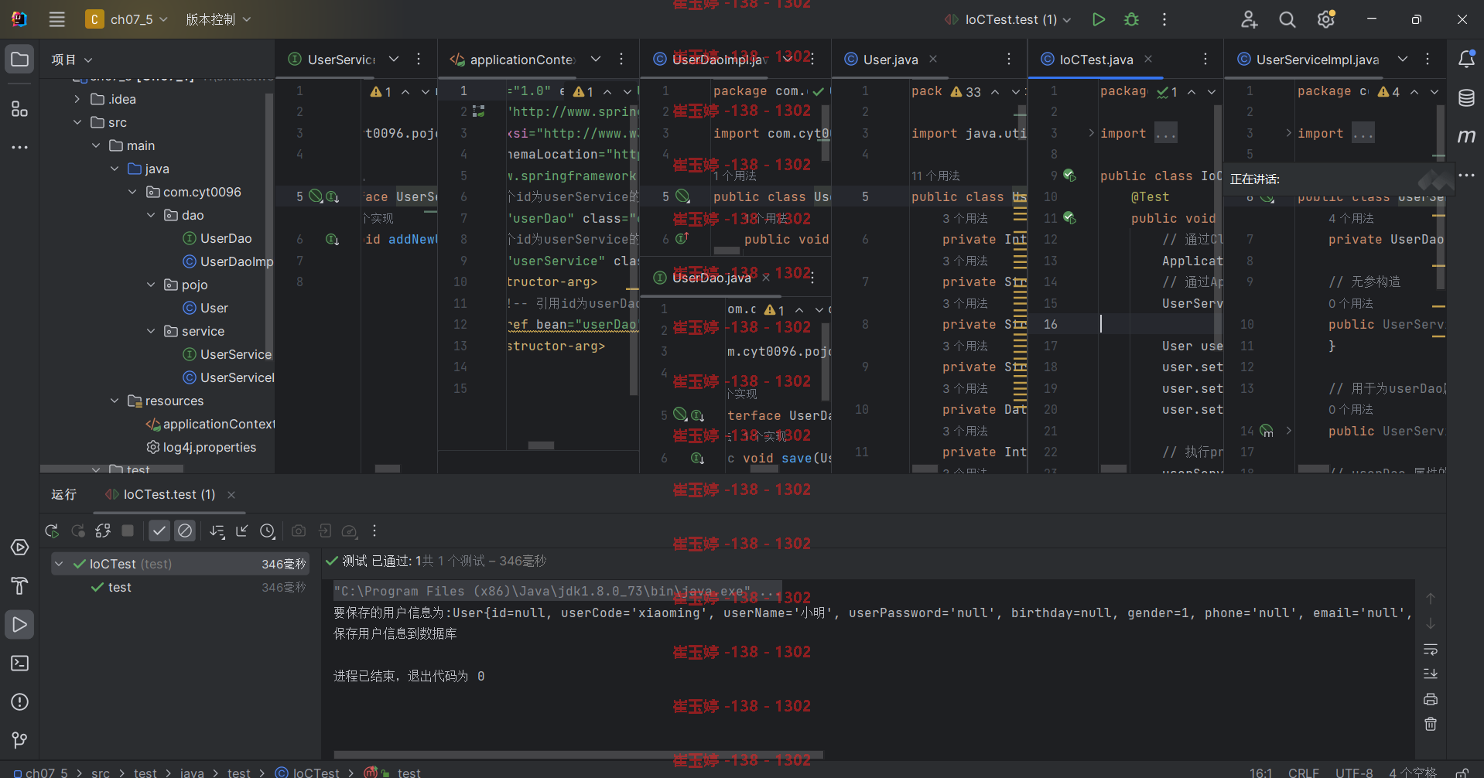Show notifications bell panel
The image size is (1484, 778).
(1466, 60)
